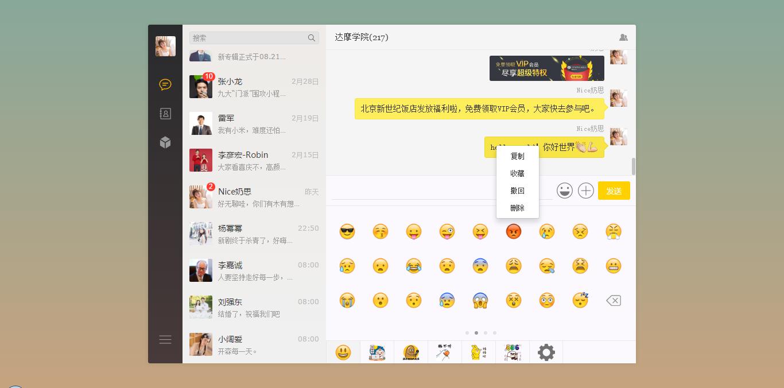Show group members icon in chat header
Image resolution: width=784 pixels, height=388 pixels.
(623, 37)
